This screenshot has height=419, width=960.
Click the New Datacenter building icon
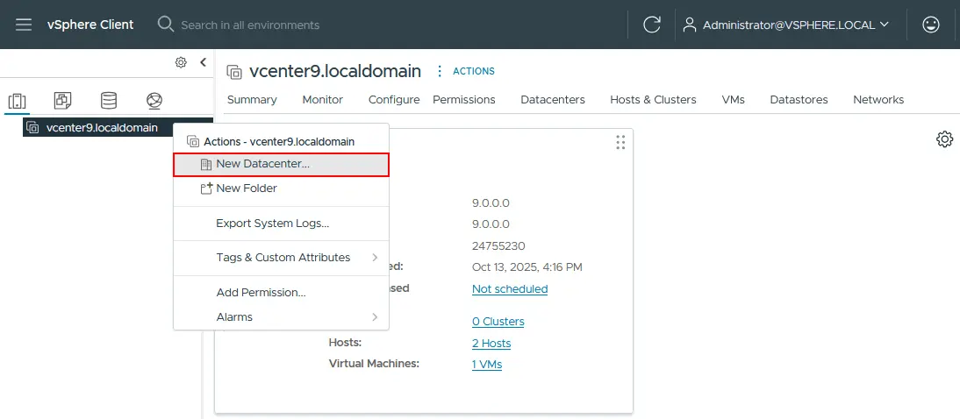205,165
